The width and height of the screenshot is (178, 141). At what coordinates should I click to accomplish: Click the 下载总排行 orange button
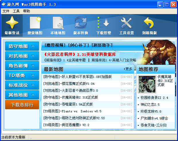click(22, 105)
